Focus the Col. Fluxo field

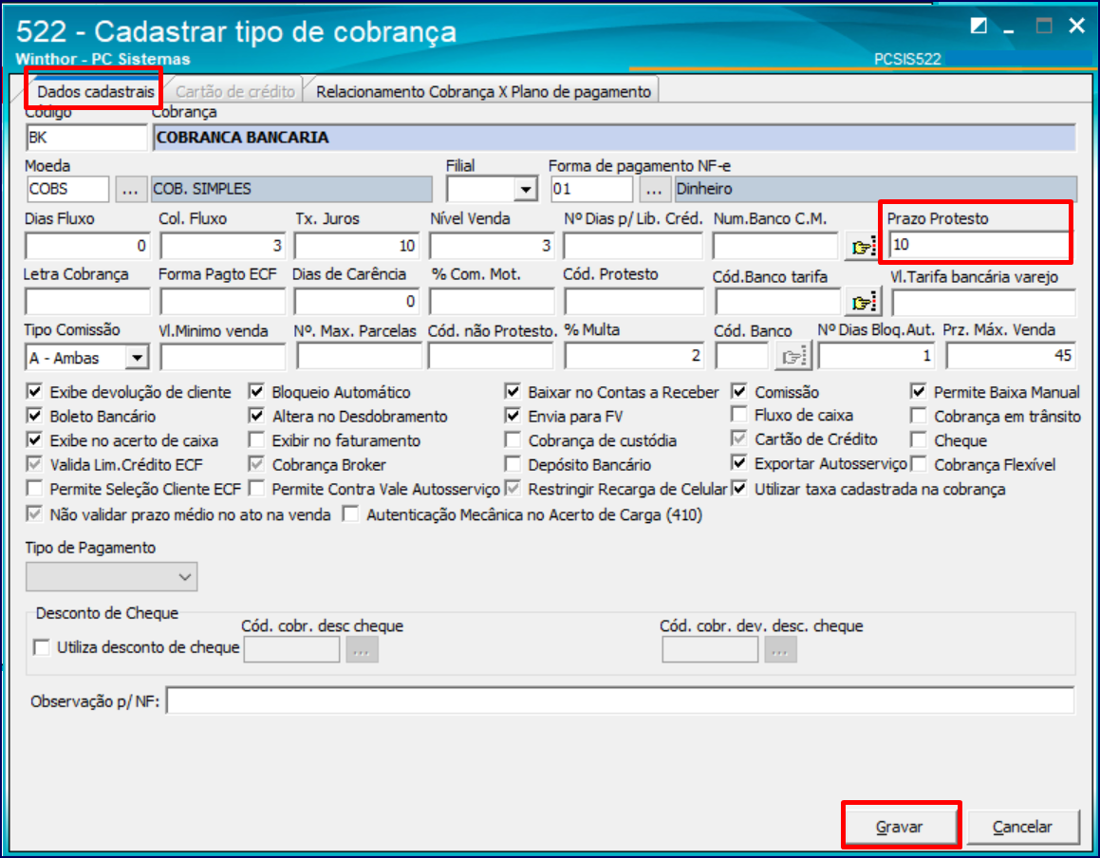[x=222, y=246]
